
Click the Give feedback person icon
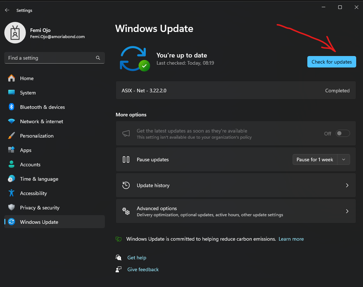click(118, 269)
